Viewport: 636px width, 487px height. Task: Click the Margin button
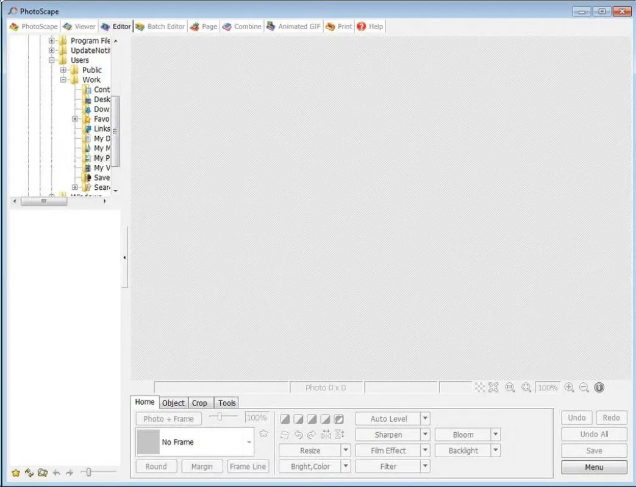click(202, 466)
